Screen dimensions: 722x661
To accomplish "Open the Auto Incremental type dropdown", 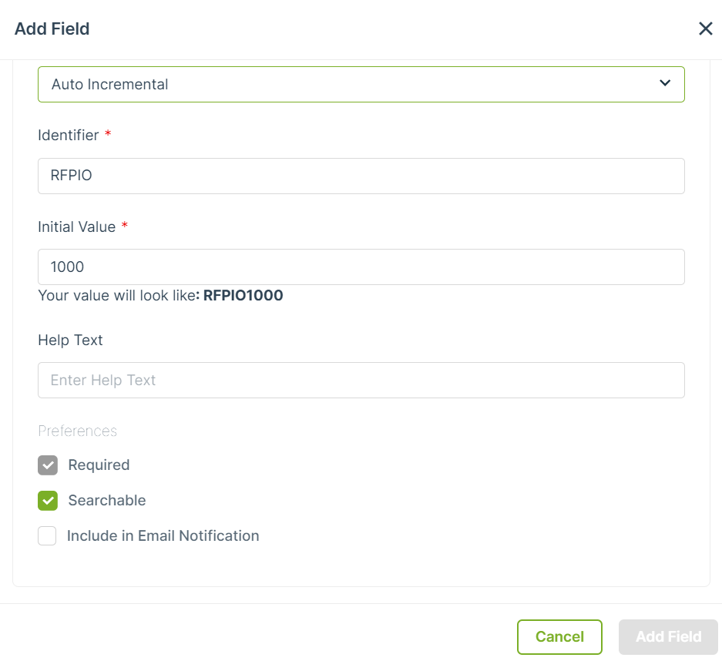I will 361,84.
